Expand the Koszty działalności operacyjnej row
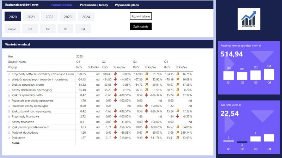The height and width of the screenshot is (158, 282). coord(9,90)
